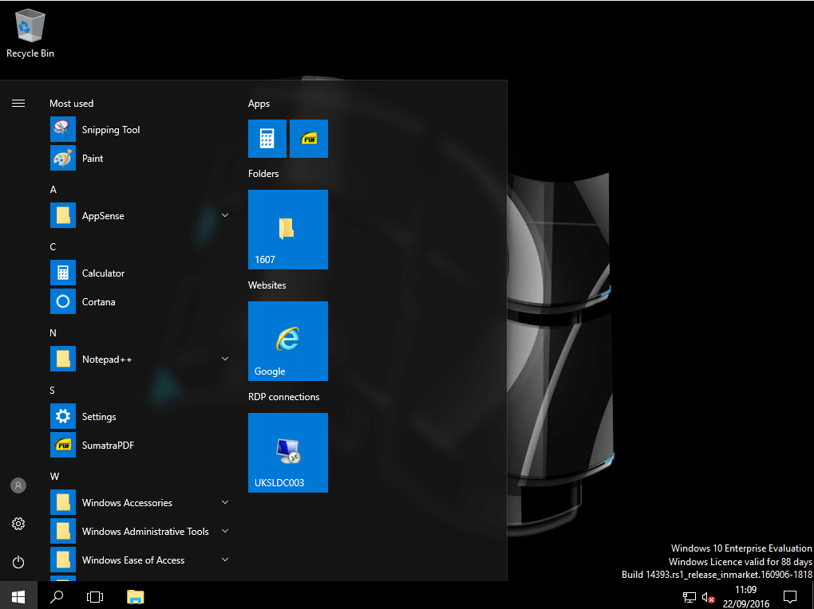Open Task View on the taskbar
Screen dimensions: 814x609
coord(95,596)
